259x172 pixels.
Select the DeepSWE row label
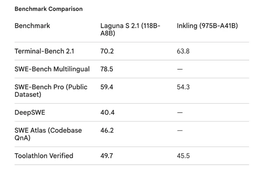tap(30, 113)
